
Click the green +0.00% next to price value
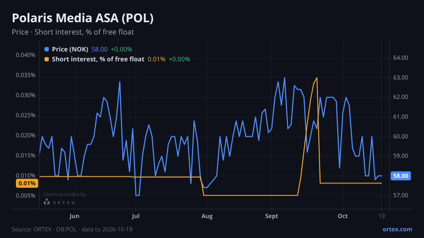(121, 49)
